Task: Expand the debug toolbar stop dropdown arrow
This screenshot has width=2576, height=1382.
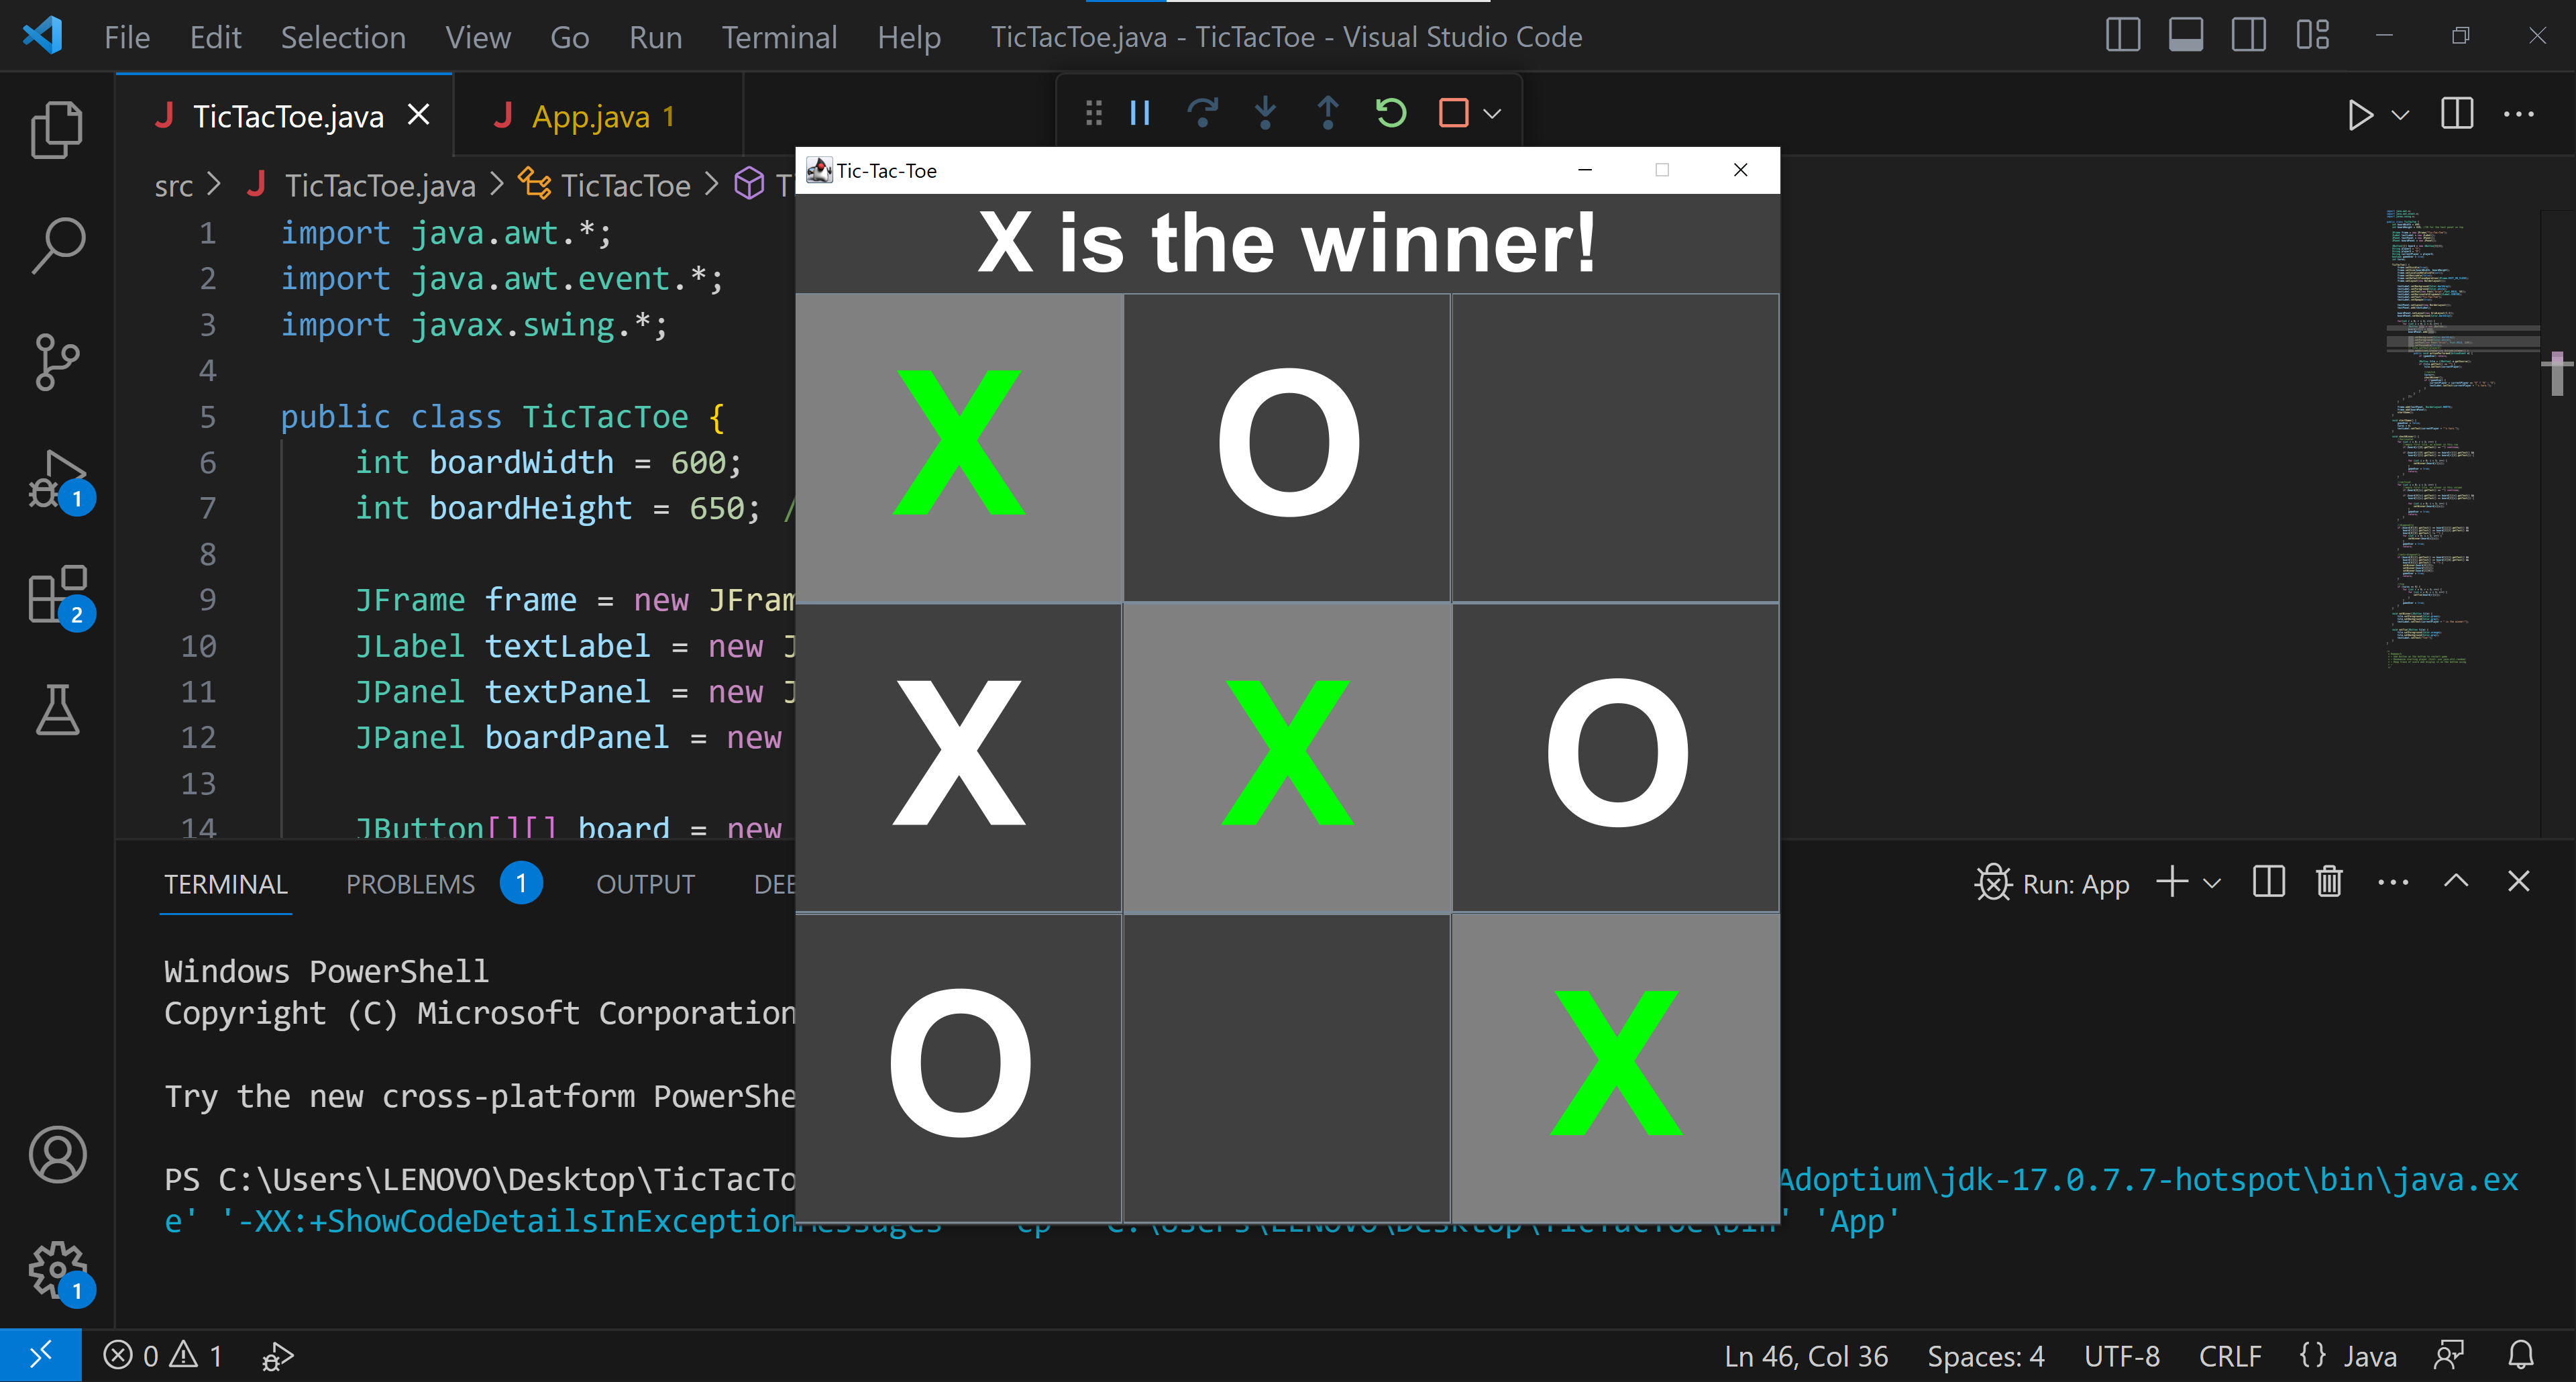Action: coord(1492,114)
